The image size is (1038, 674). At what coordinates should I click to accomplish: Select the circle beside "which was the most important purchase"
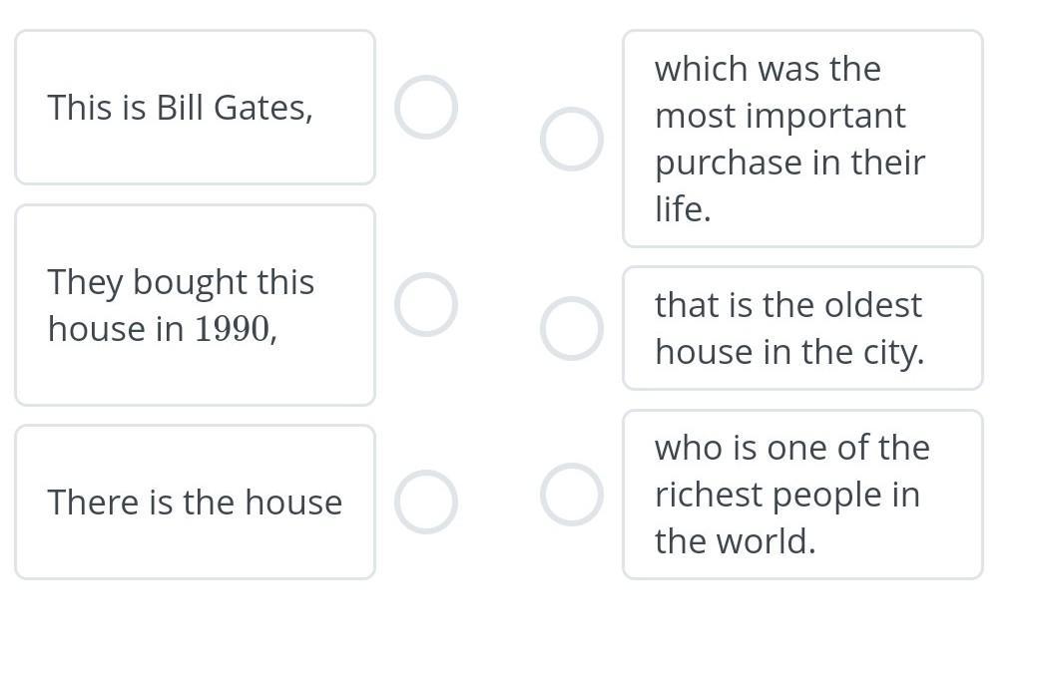572,139
